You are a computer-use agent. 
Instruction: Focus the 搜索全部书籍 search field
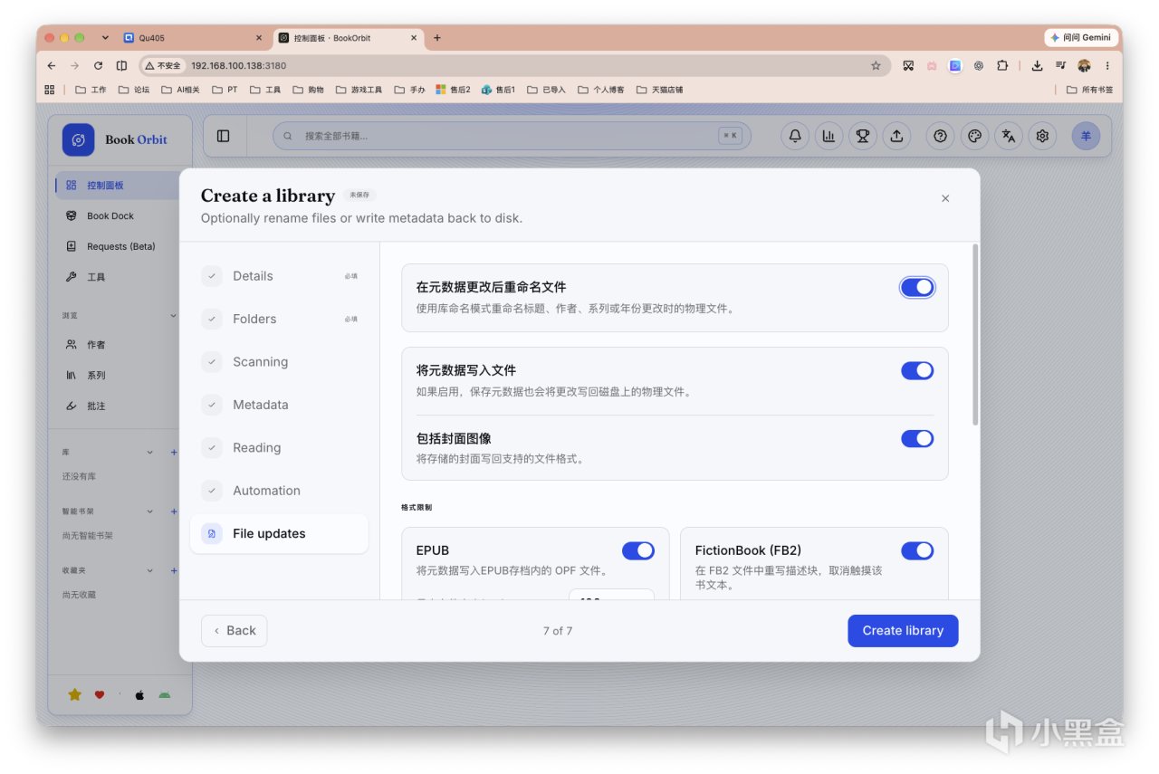coord(512,136)
